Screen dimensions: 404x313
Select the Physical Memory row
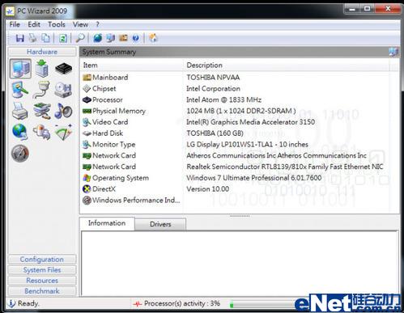click(x=235, y=111)
